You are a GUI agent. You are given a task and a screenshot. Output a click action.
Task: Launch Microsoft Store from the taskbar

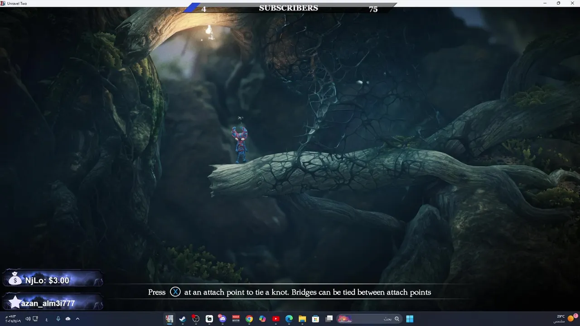(316, 319)
